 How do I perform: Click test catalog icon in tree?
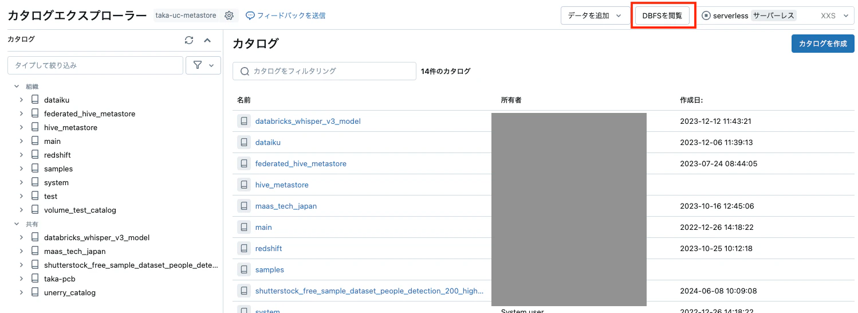click(35, 196)
